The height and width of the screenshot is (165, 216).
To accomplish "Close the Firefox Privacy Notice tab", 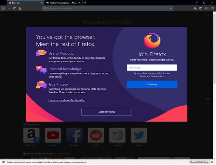I will click(x=79, y=3).
